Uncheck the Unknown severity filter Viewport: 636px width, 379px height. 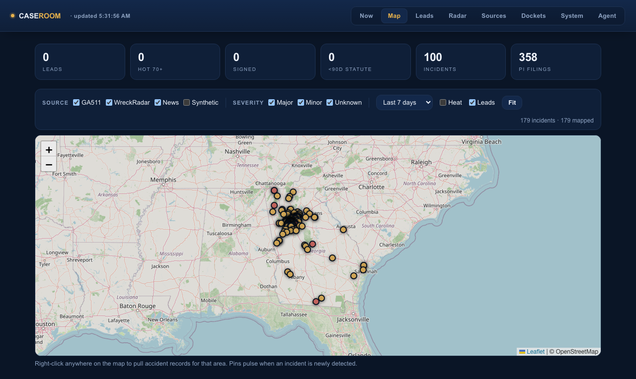click(329, 103)
